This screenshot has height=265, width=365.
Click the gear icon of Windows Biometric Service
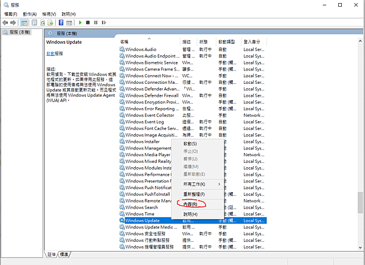(x=122, y=63)
